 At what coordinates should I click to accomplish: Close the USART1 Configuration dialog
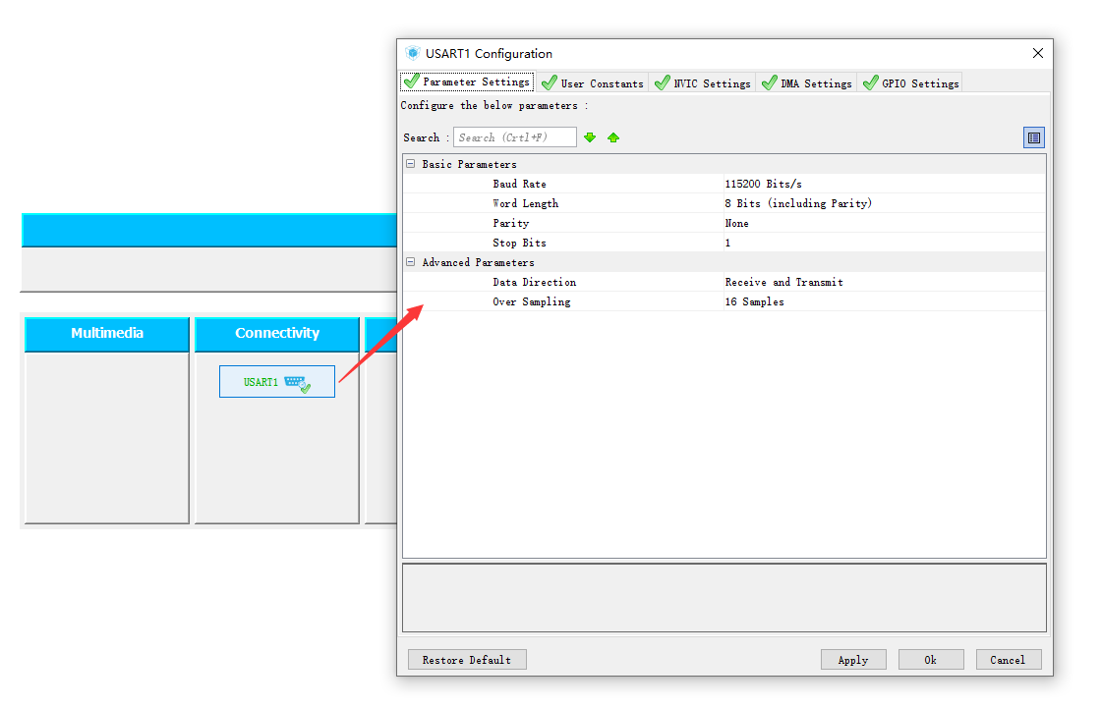pyautogui.click(x=1038, y=53)
